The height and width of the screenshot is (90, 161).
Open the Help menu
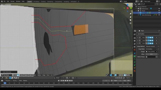coord(23,1)
